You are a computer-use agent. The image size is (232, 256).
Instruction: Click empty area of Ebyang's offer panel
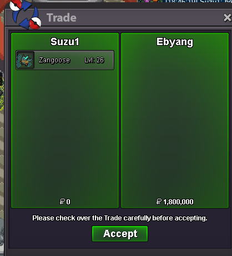(175, 121)
